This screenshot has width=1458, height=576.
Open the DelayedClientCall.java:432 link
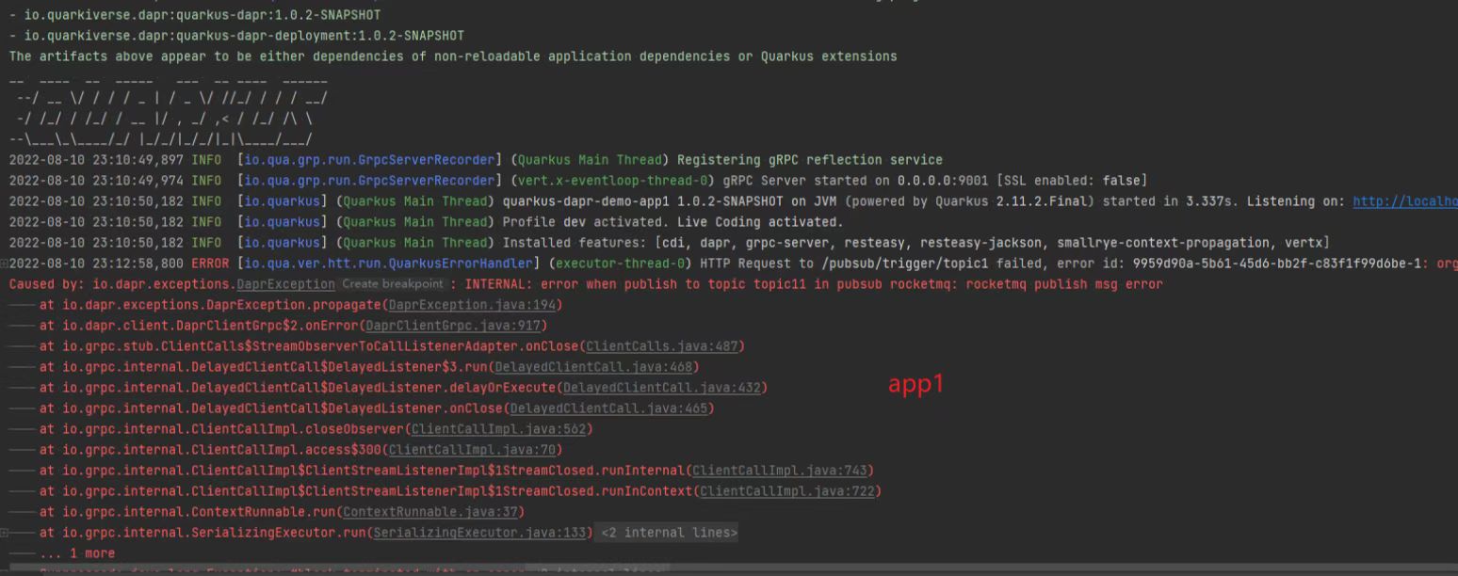pyautogui.click(x=661, y=388)
